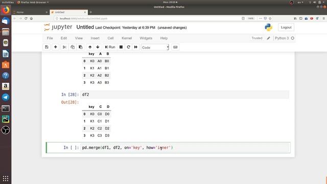Image resolution: width=327 pixels, height=184 pixels.
Task: Rename notebook via Untitled title
Action: (x=85, y=27)
